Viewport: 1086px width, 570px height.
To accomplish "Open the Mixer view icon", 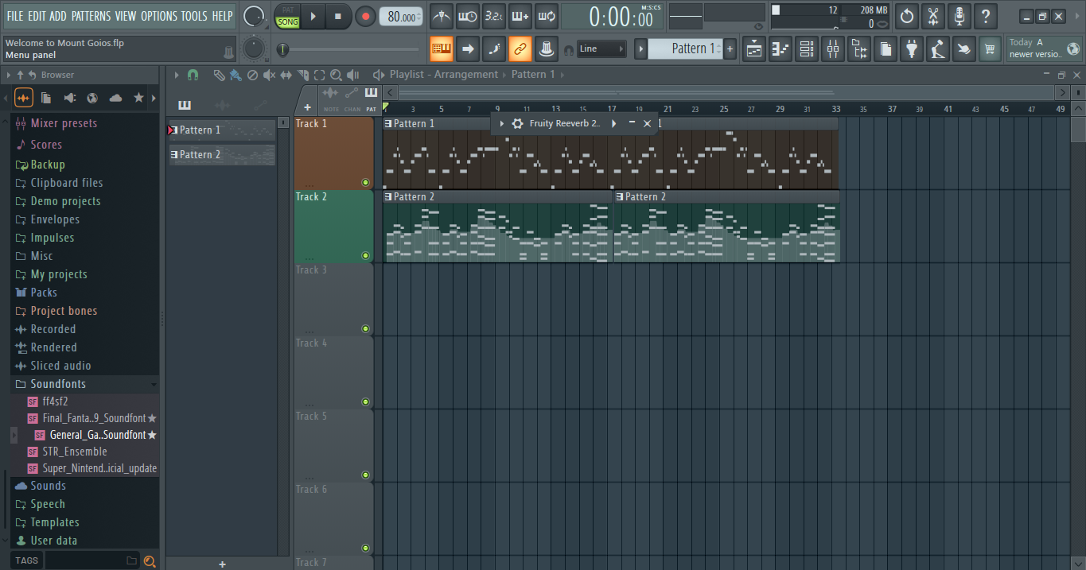I will click(x=833, y=48).
